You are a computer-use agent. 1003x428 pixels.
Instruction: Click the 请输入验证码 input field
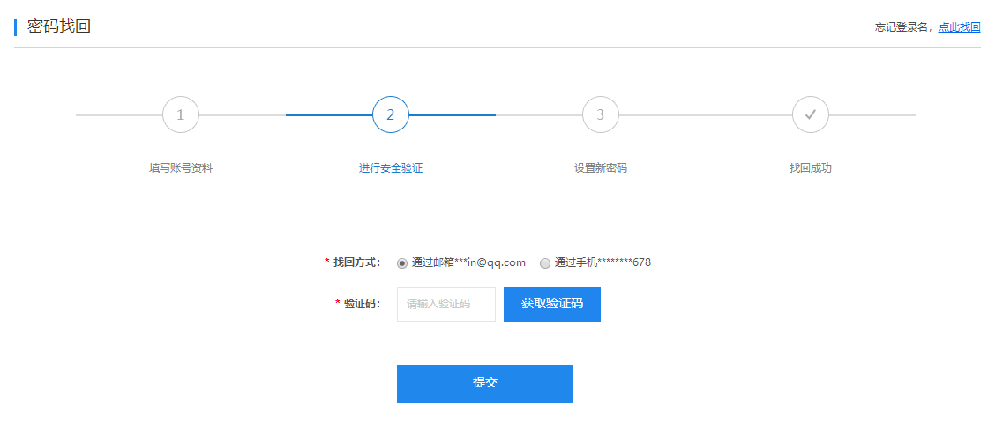click(x=445, y=305)
